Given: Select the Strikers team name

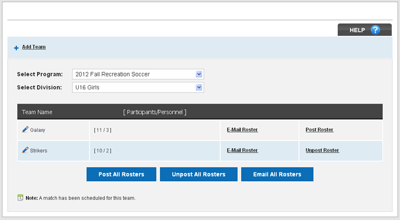Looking at the screenshot, I should (38, 151).
